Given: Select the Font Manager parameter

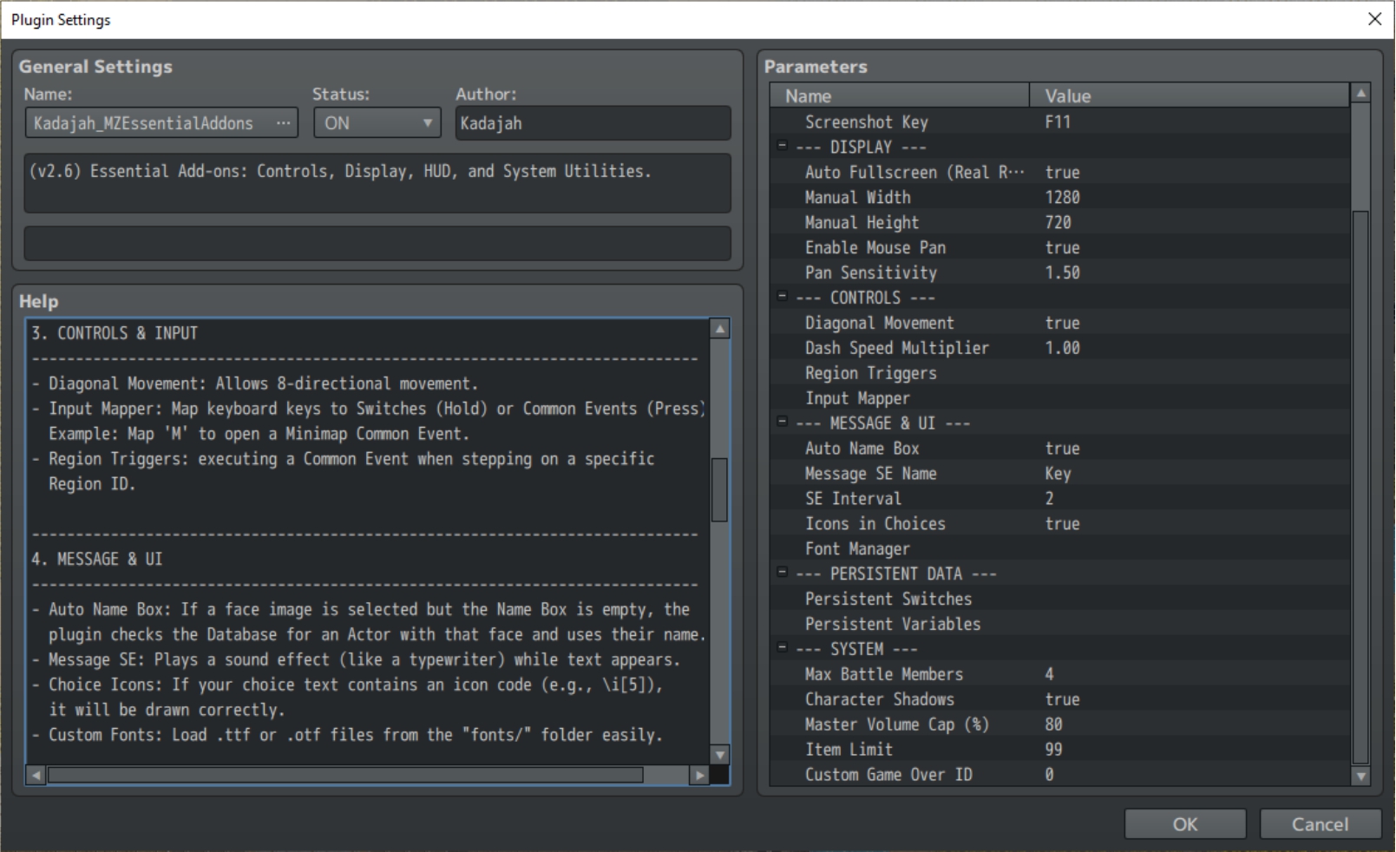Looking at the screenshot, I should click(x=1059, y=549).
